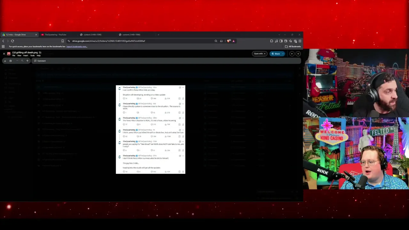Zoom in using the plus icon
Viewport: 409px width, 230px height.
[27, 61]
